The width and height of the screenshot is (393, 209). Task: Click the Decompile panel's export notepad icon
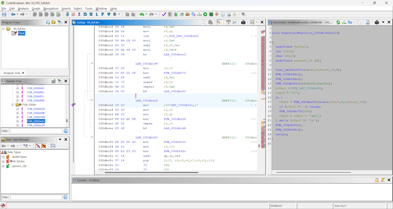pyautogui.click(x=368, y=22)
